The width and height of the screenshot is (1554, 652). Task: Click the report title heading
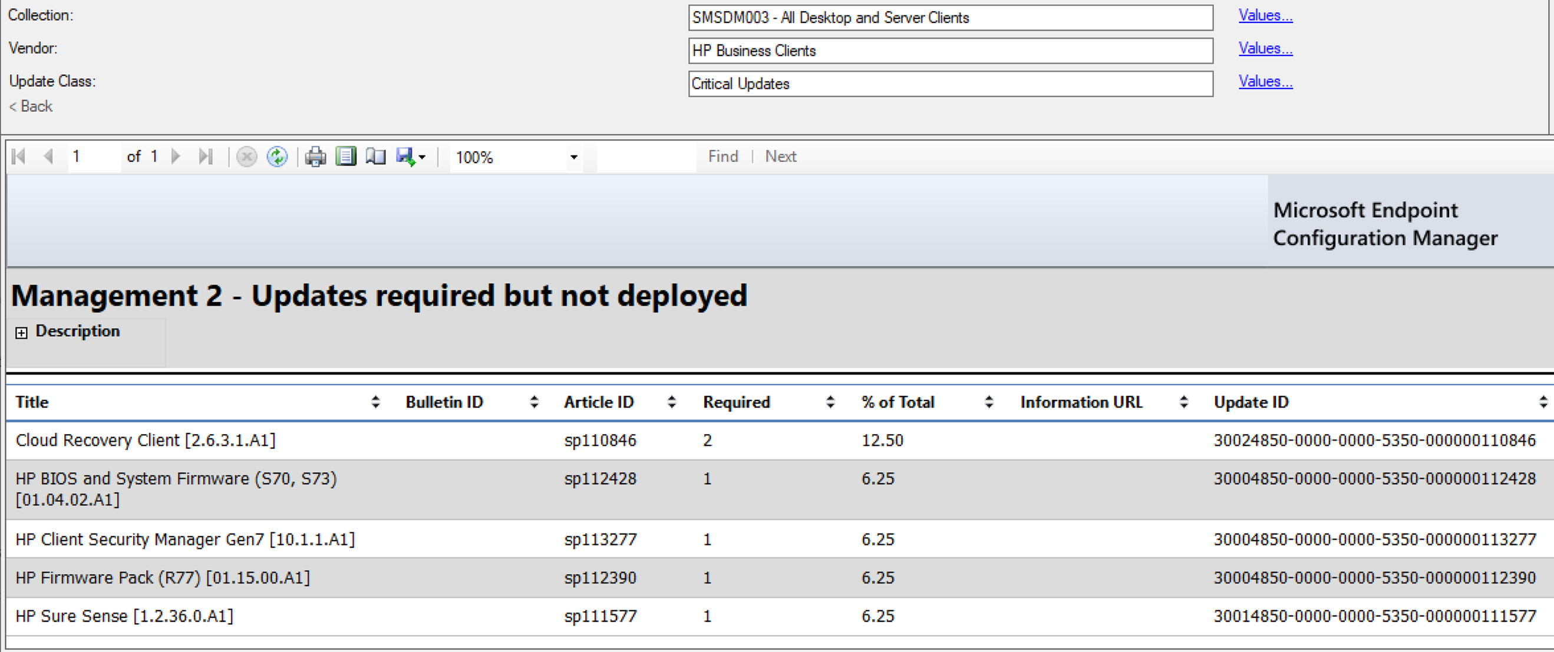(x=379, y=296)
